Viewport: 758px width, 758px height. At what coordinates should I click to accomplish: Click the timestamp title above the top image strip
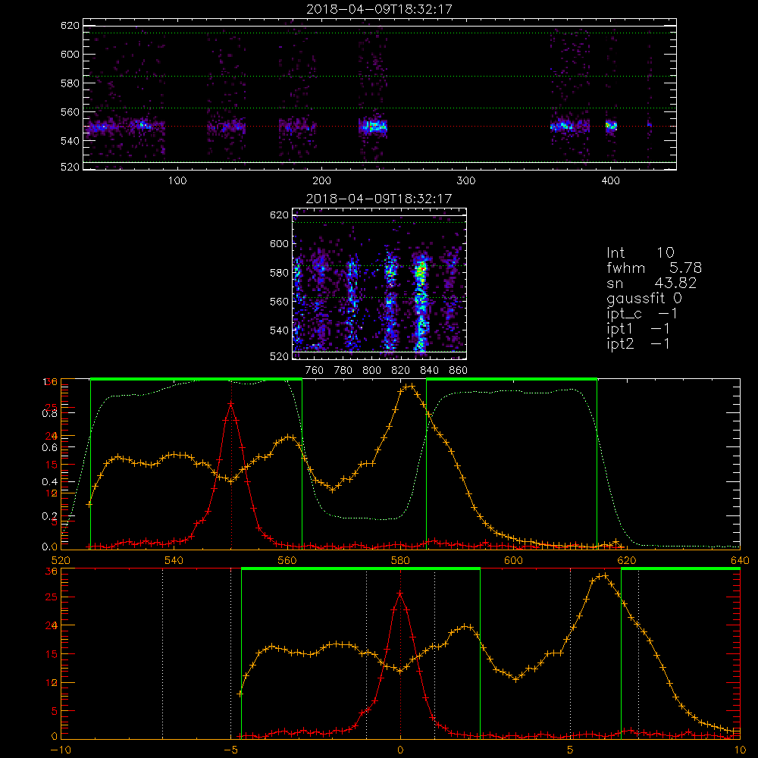[379, 9]
